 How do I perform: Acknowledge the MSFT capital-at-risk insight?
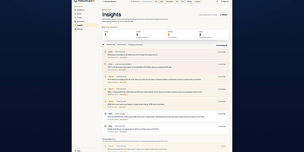click(x=222, y=64)
